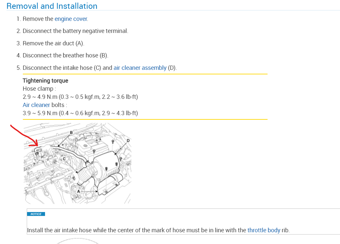The image size is (340, 244).
Task: Click the red hand-drawn arrow tip
Action: [x=37, y=145]
